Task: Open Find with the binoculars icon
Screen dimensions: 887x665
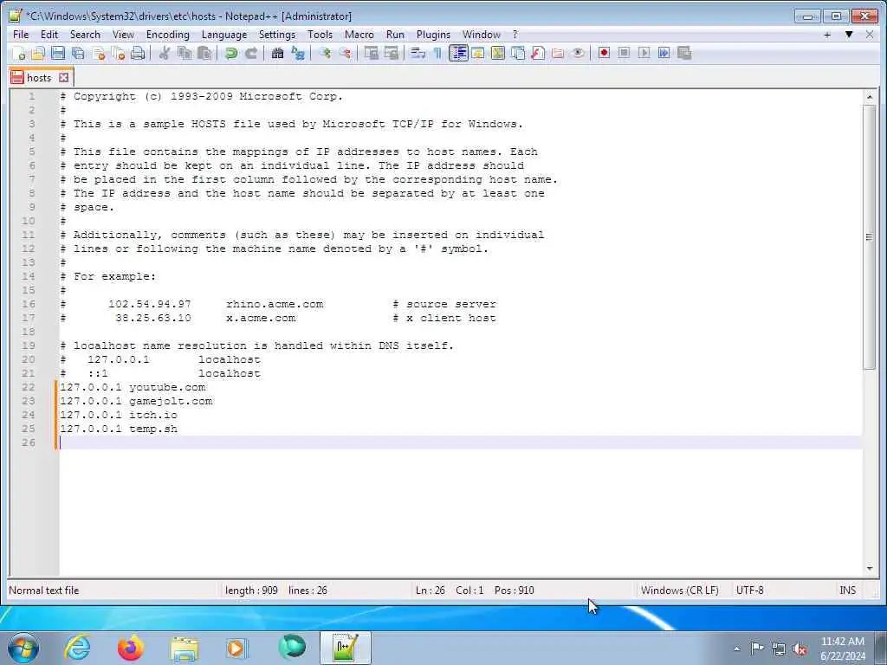Action: click(x=277, y=53)
